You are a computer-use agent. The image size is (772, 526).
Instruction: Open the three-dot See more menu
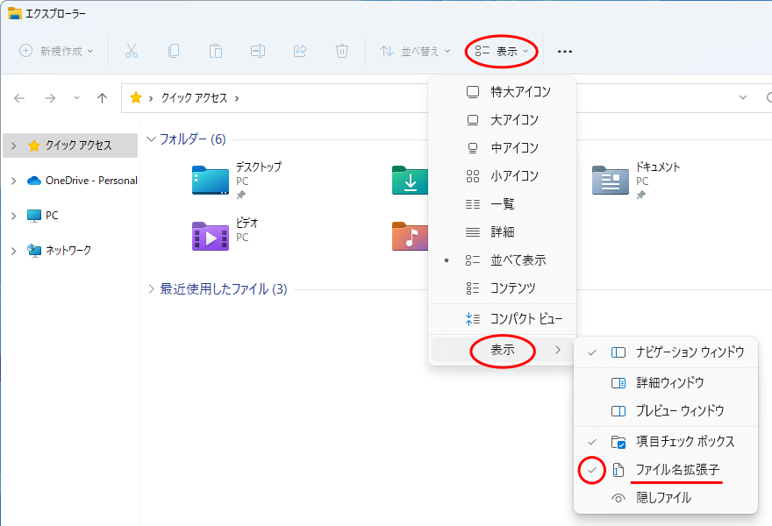(565, 52)
